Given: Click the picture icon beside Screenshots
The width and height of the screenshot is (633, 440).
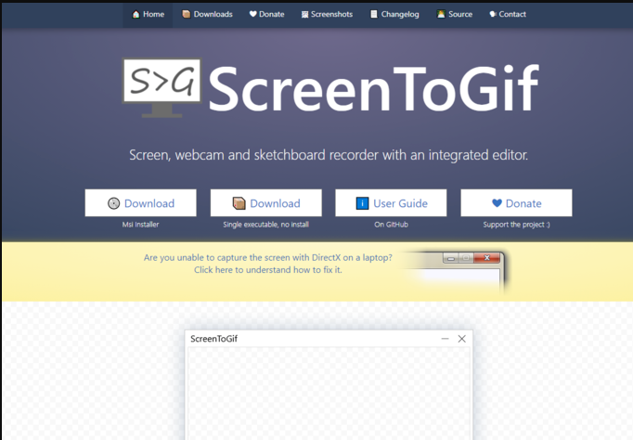Looking at the screenshot, I should tap(304, 15).
